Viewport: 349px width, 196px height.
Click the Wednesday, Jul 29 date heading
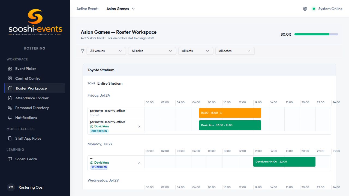coord(103,180)
